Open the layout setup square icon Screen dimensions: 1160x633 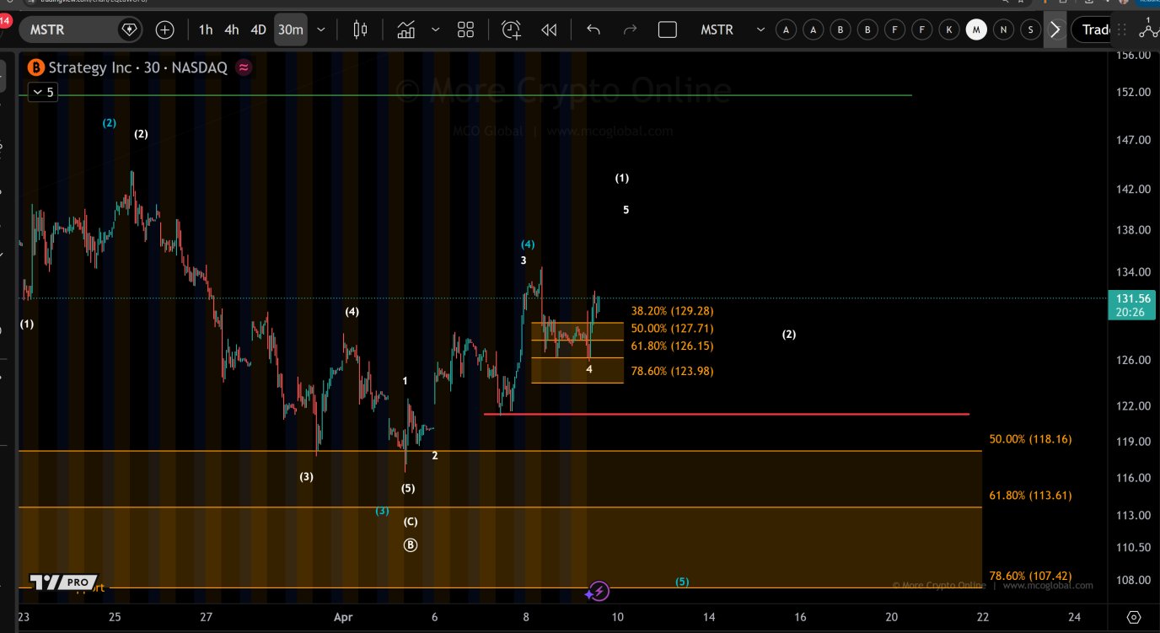pyautogui.click(x=667, y=30)
